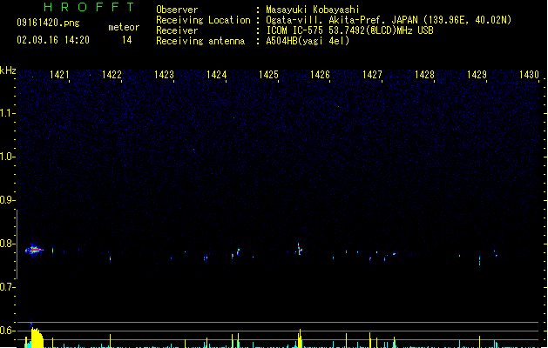
Task: Click the 1424 time axis label
Action: pyautogui.click(x=216, y=75)
